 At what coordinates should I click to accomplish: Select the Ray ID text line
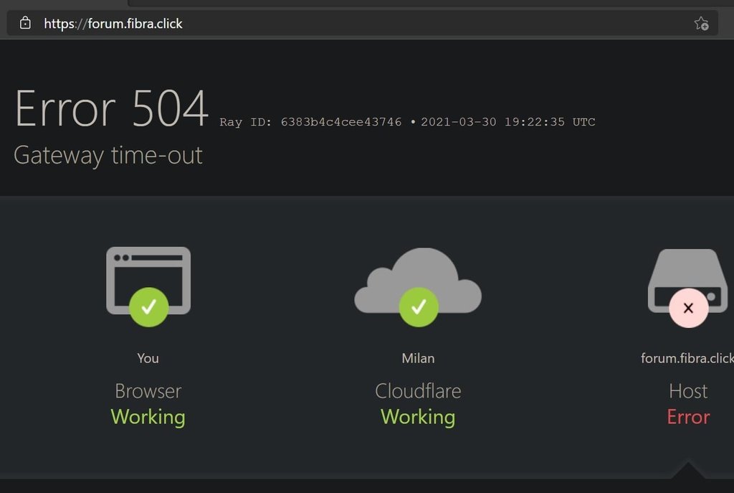coord(407,122)
